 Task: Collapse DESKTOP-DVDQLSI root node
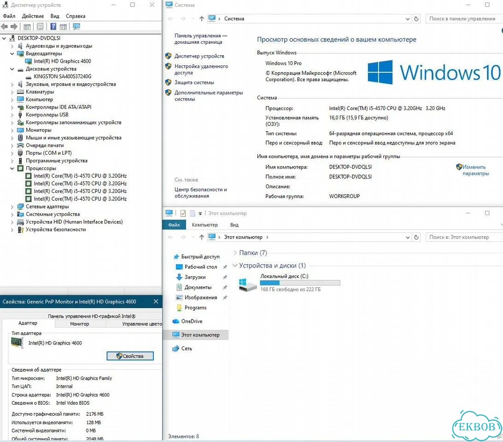click(4, 38)
